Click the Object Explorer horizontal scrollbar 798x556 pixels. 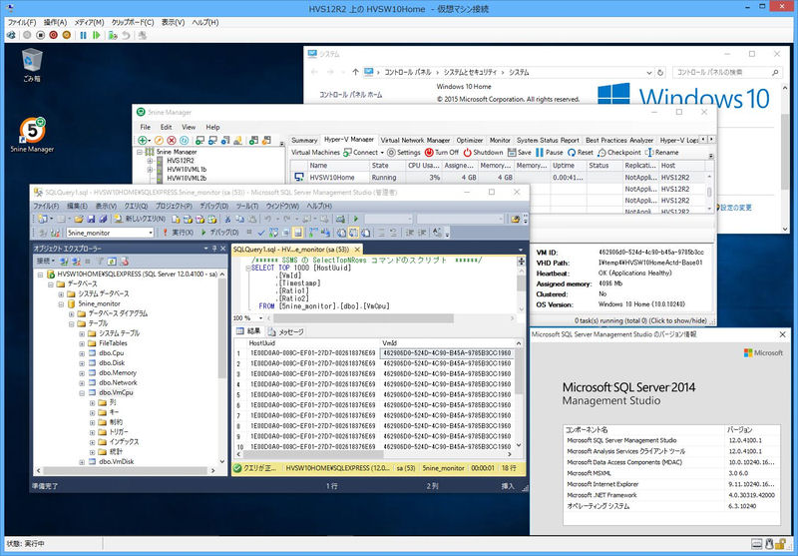pyautogui.click(x=126, y=471)
